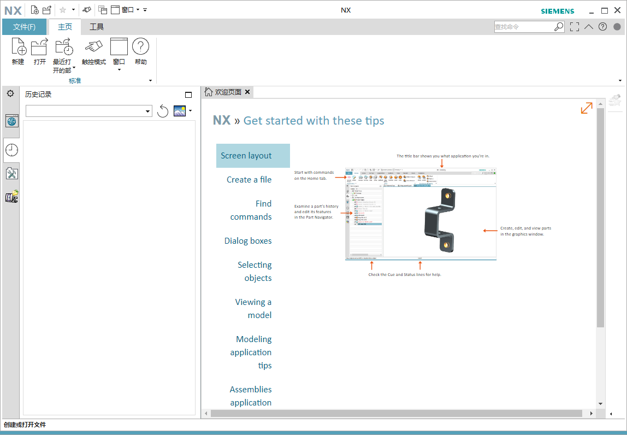627x435 pixels.
Task: Toggle full screen mode button
Action: coord(574,26)
